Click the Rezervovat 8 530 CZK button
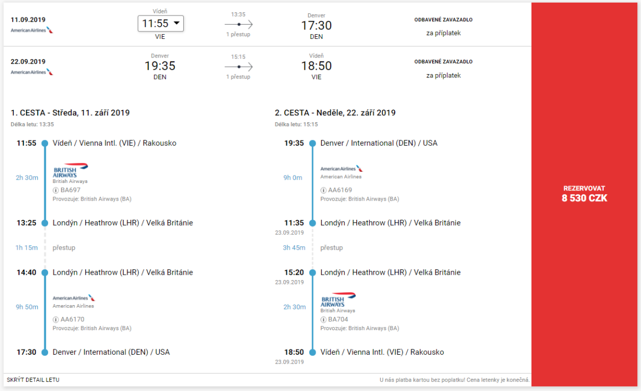The width and height of the screenshot is (641, 391). coord(585,194)
